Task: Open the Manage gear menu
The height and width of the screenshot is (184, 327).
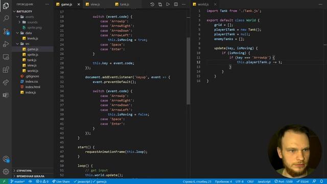Action: click(x=6, y=172)
